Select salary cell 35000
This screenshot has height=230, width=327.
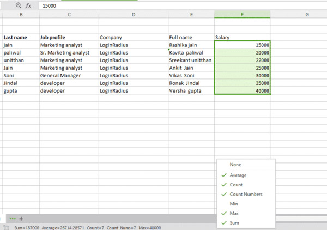[x=242, y=83]
